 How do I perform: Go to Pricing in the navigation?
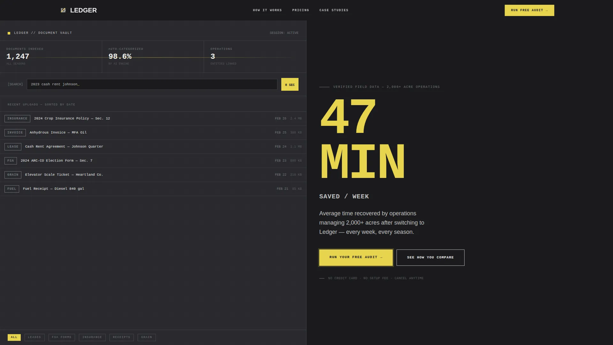pyautogui.click(x=300, y=10)
